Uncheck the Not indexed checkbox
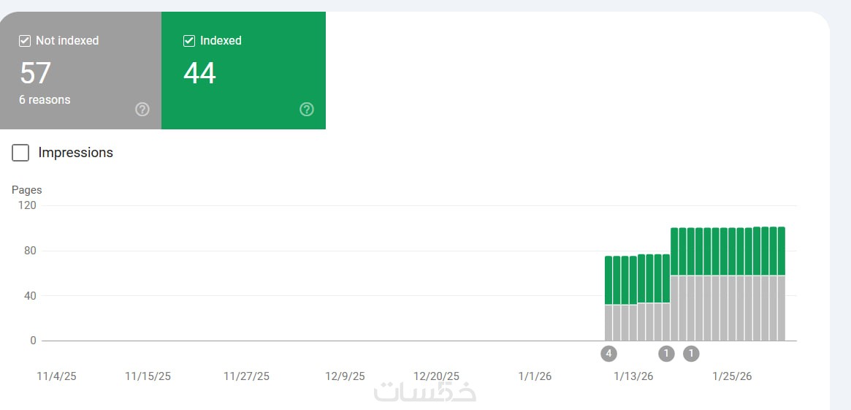This screenshot has width=851, height=410. pyautogui.click(x=25, y=41)
